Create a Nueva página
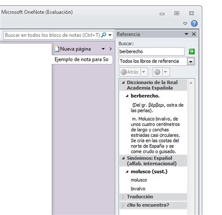This screenshot has height=215, width=222. click(73, 49)
